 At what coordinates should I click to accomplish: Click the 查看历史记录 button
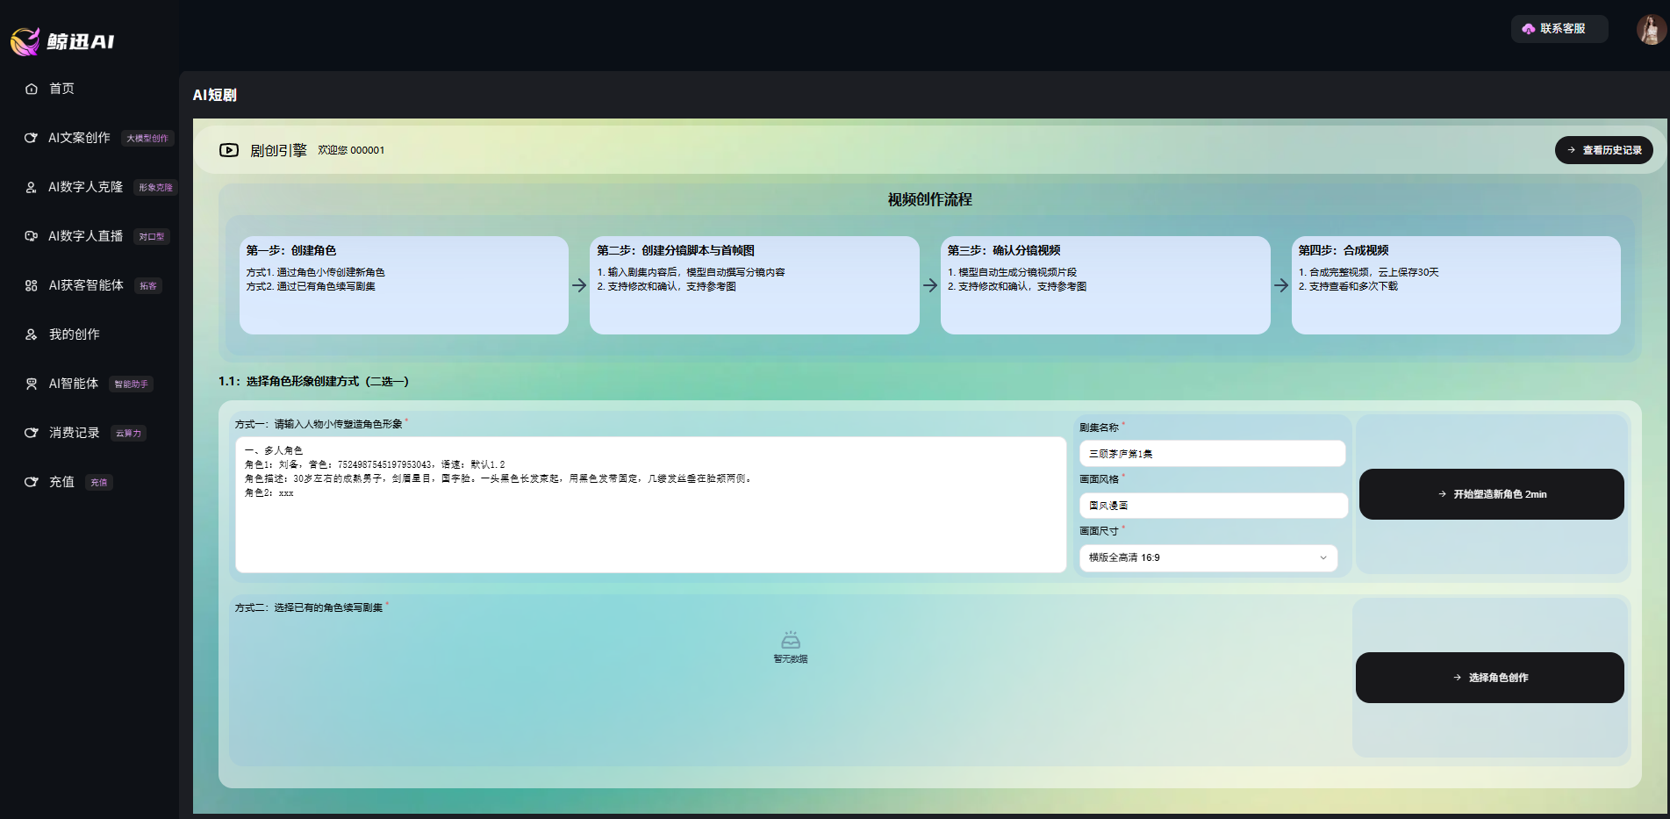[x=1603, y=150]
